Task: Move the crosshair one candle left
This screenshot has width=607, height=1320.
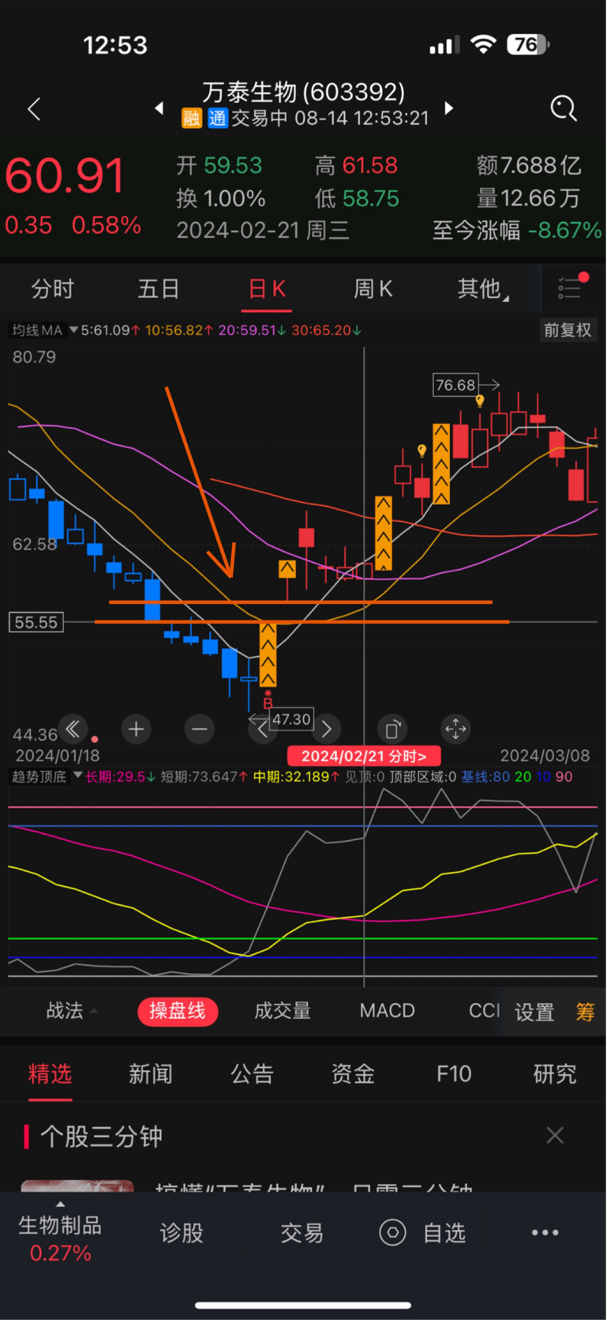Action: click(x=262, y=729)
